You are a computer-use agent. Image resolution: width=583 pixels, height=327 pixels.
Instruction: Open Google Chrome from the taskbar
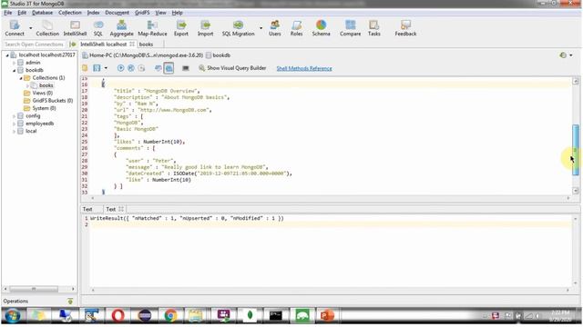click(170, 315)
